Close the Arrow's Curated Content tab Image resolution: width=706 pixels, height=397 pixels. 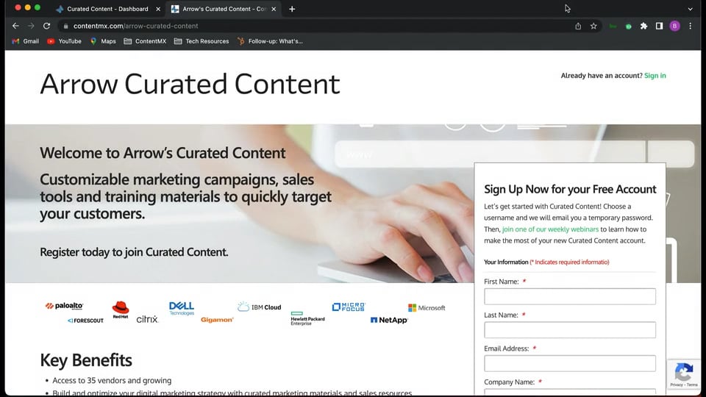coord(274,9)
